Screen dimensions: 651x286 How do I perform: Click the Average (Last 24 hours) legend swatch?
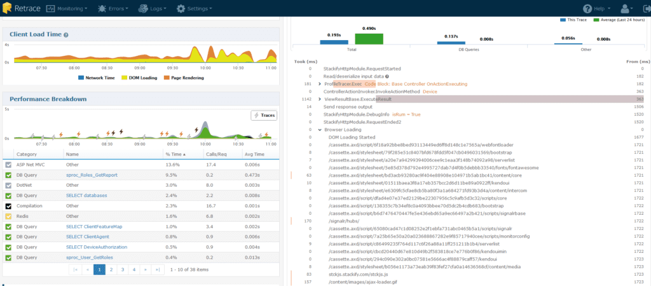(x=596, y=20)
